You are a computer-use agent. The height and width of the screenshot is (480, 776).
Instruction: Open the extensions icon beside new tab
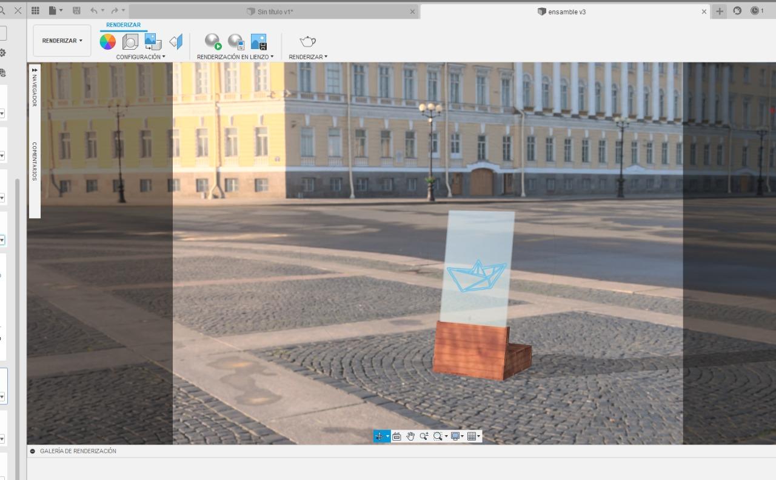click(x=737, y=11)
